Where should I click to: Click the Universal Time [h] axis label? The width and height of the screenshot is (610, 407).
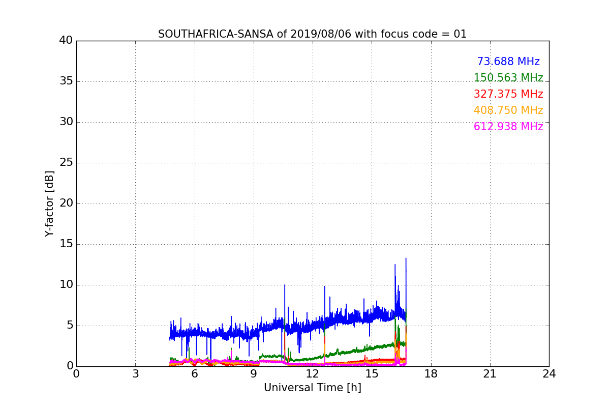312,388
